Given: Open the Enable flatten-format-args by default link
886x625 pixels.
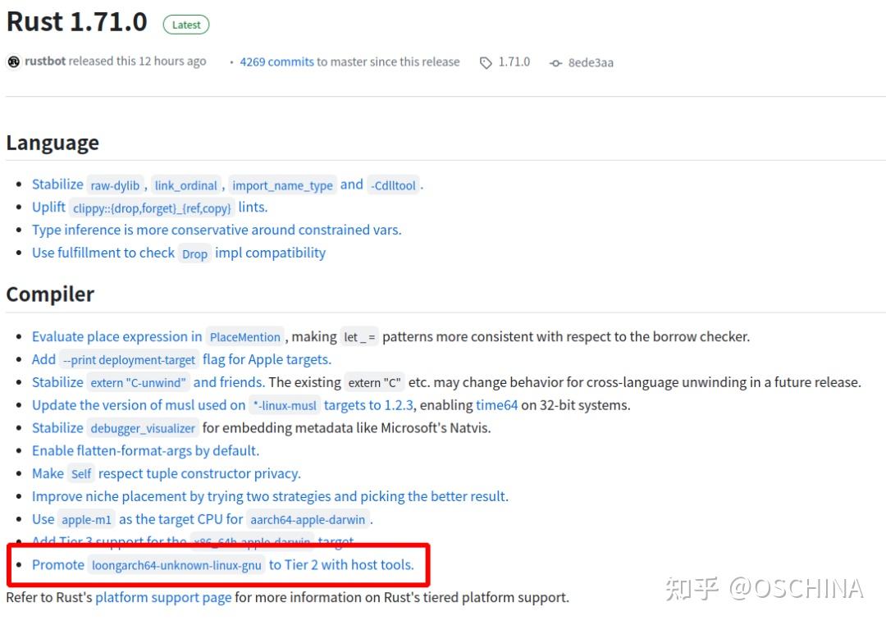Looking at the screenshot, I should pos(145,451).
